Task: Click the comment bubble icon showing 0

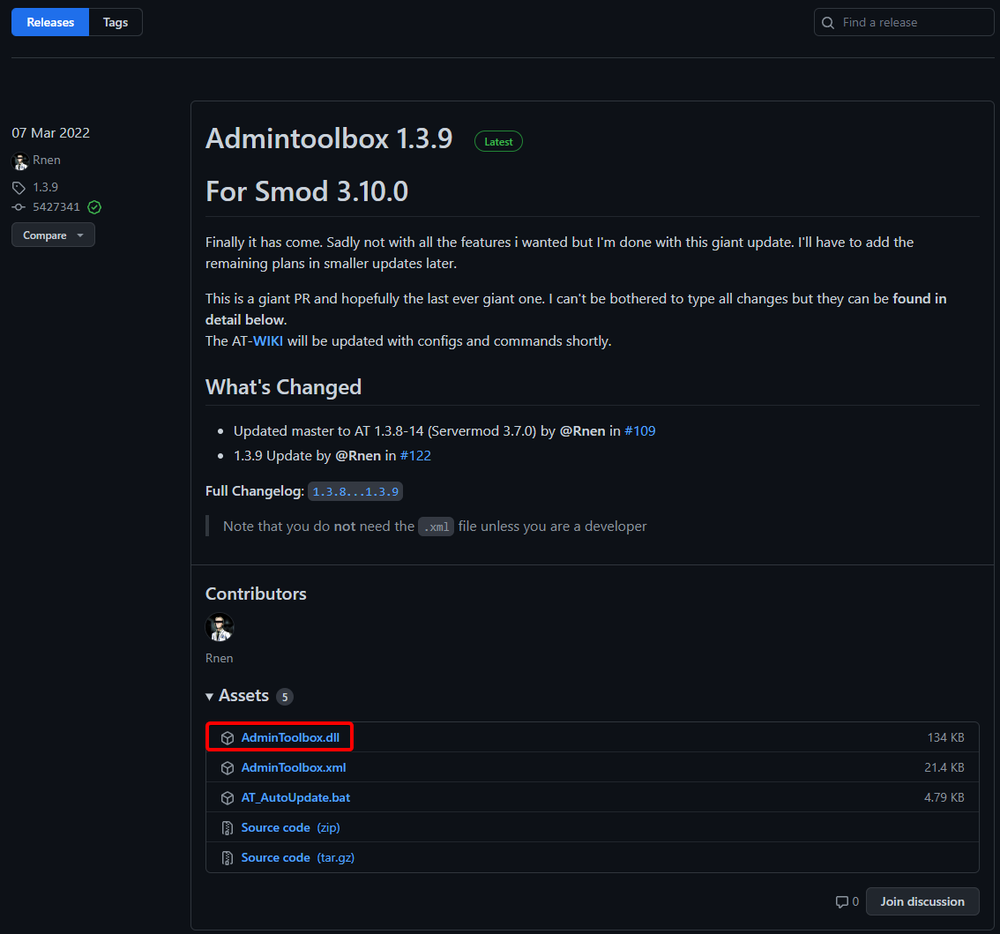Action: (x=840, y=901)
